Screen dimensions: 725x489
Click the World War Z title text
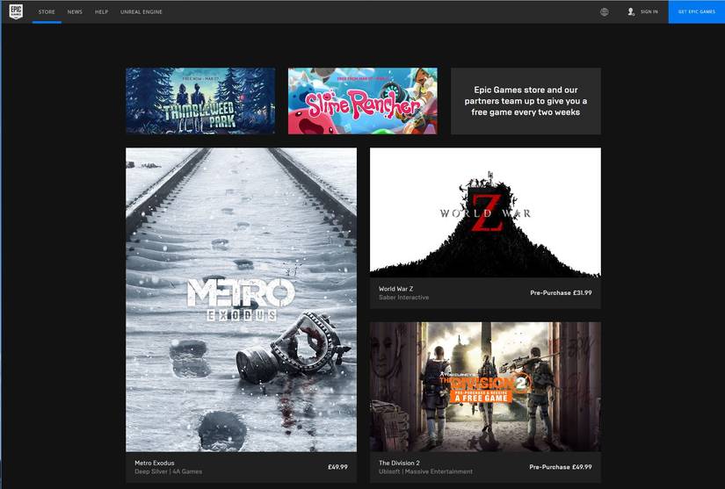point(395,289)
